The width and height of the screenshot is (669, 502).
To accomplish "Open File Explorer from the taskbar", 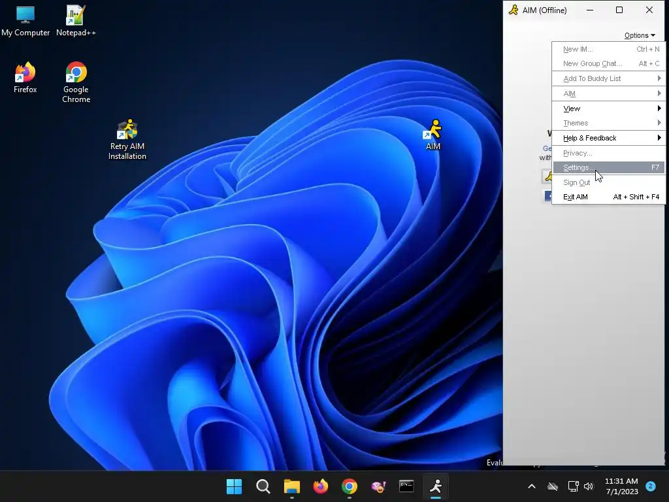I will pos(292,486).
